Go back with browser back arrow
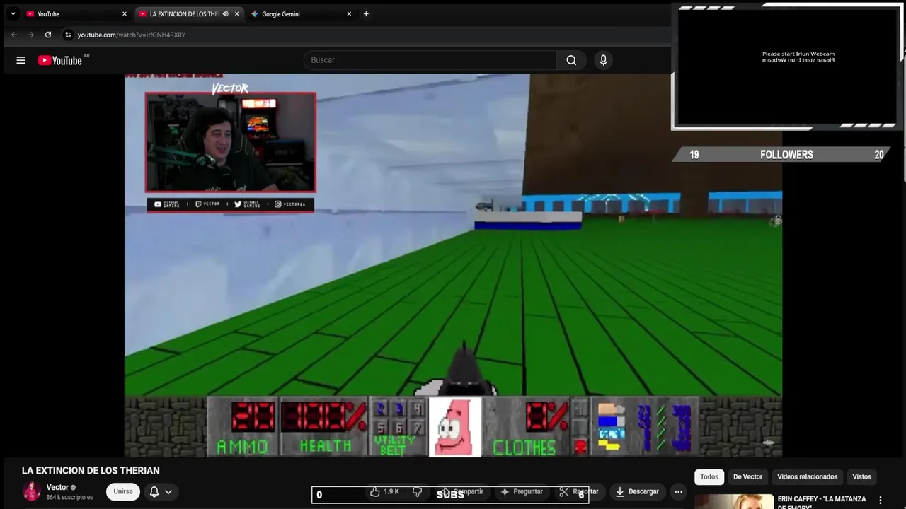 coord(13,35)
